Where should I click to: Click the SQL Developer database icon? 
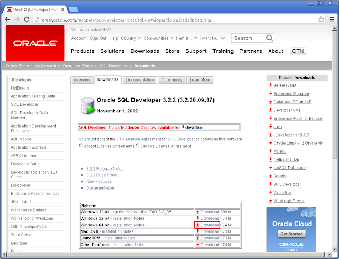87,105
